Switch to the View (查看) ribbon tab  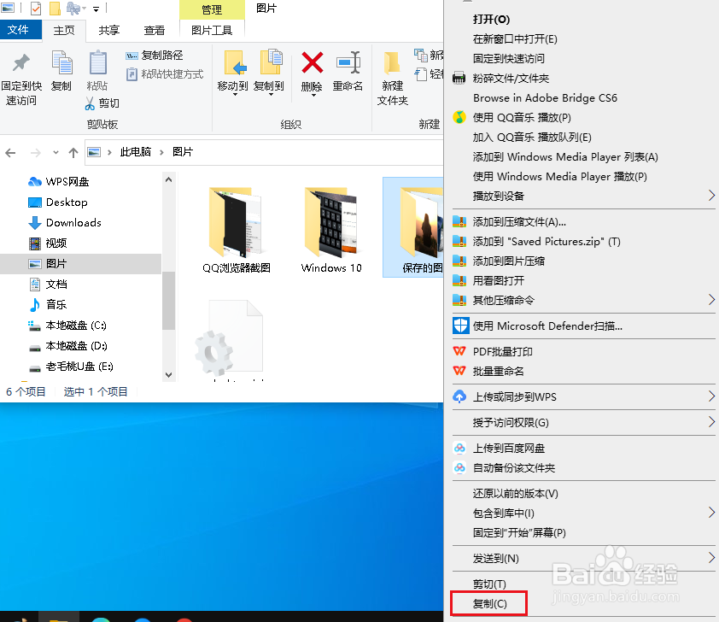click(x=155, y=30)
